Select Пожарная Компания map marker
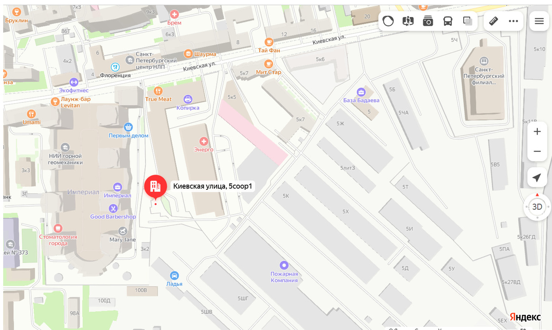The image size is (552, 330). point(284,265)
